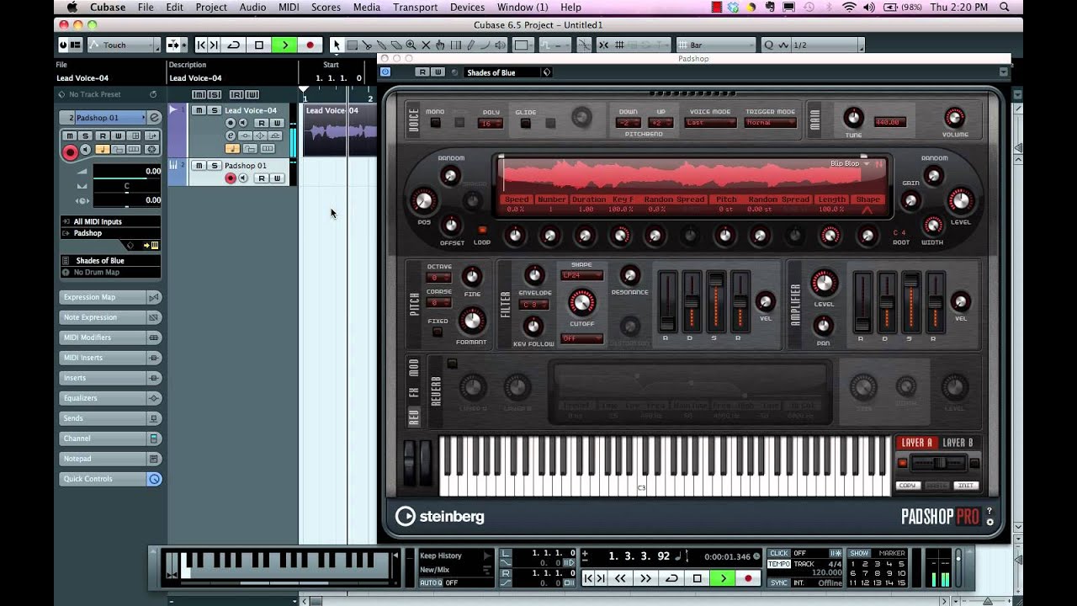Open the filter SHAPE LP24 dropdown
Screen dimensions: 1077x606
(x=581, y=275)
